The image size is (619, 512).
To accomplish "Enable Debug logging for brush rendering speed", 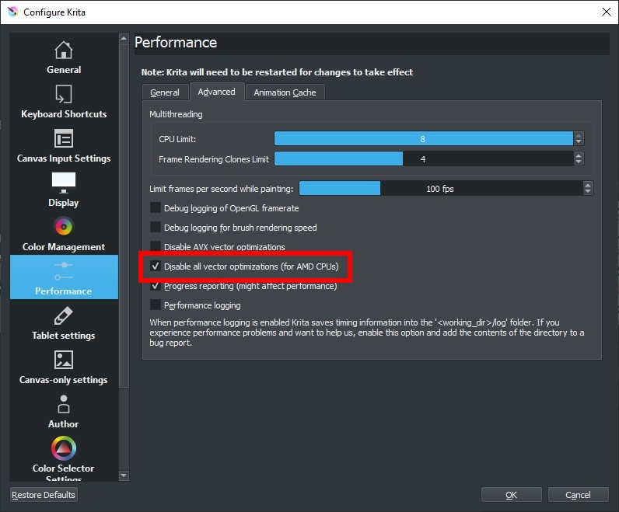I will point(156,227).
